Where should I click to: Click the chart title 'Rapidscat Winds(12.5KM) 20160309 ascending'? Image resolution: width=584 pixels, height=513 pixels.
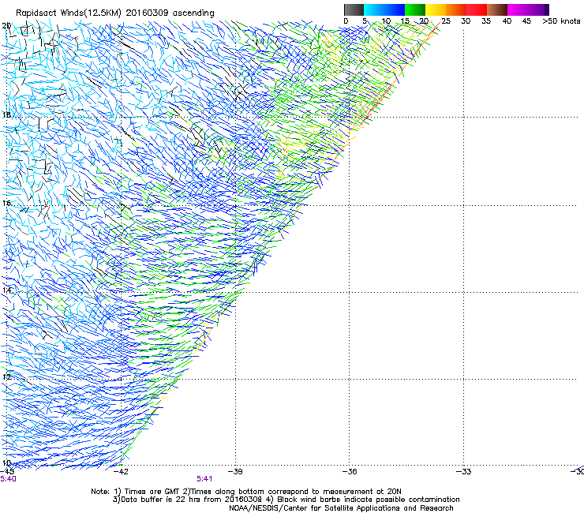pyautogui.click(x=115, y=13)
